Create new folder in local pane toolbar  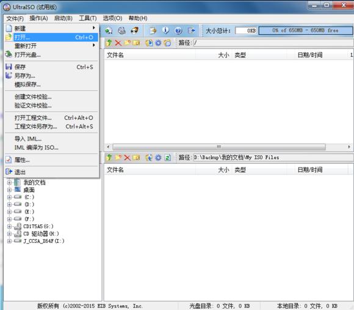pos(118,157)
